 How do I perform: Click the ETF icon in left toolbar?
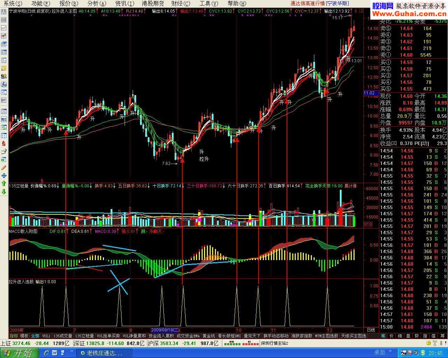coord(4,100)
